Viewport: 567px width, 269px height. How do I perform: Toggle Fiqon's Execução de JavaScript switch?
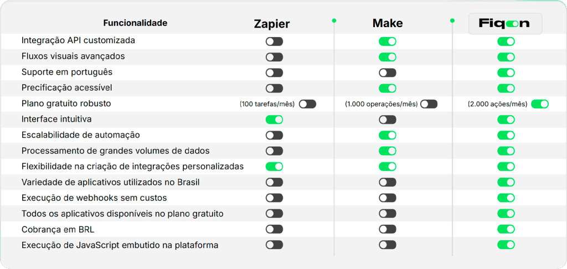click(x=506, y=245)
